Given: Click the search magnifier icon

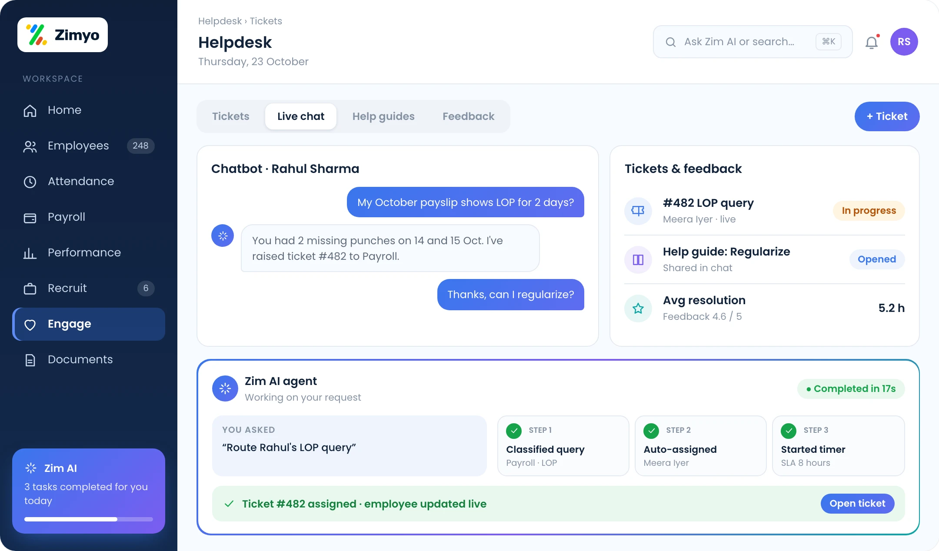Looking at the screenshot, I should (671, 42).
